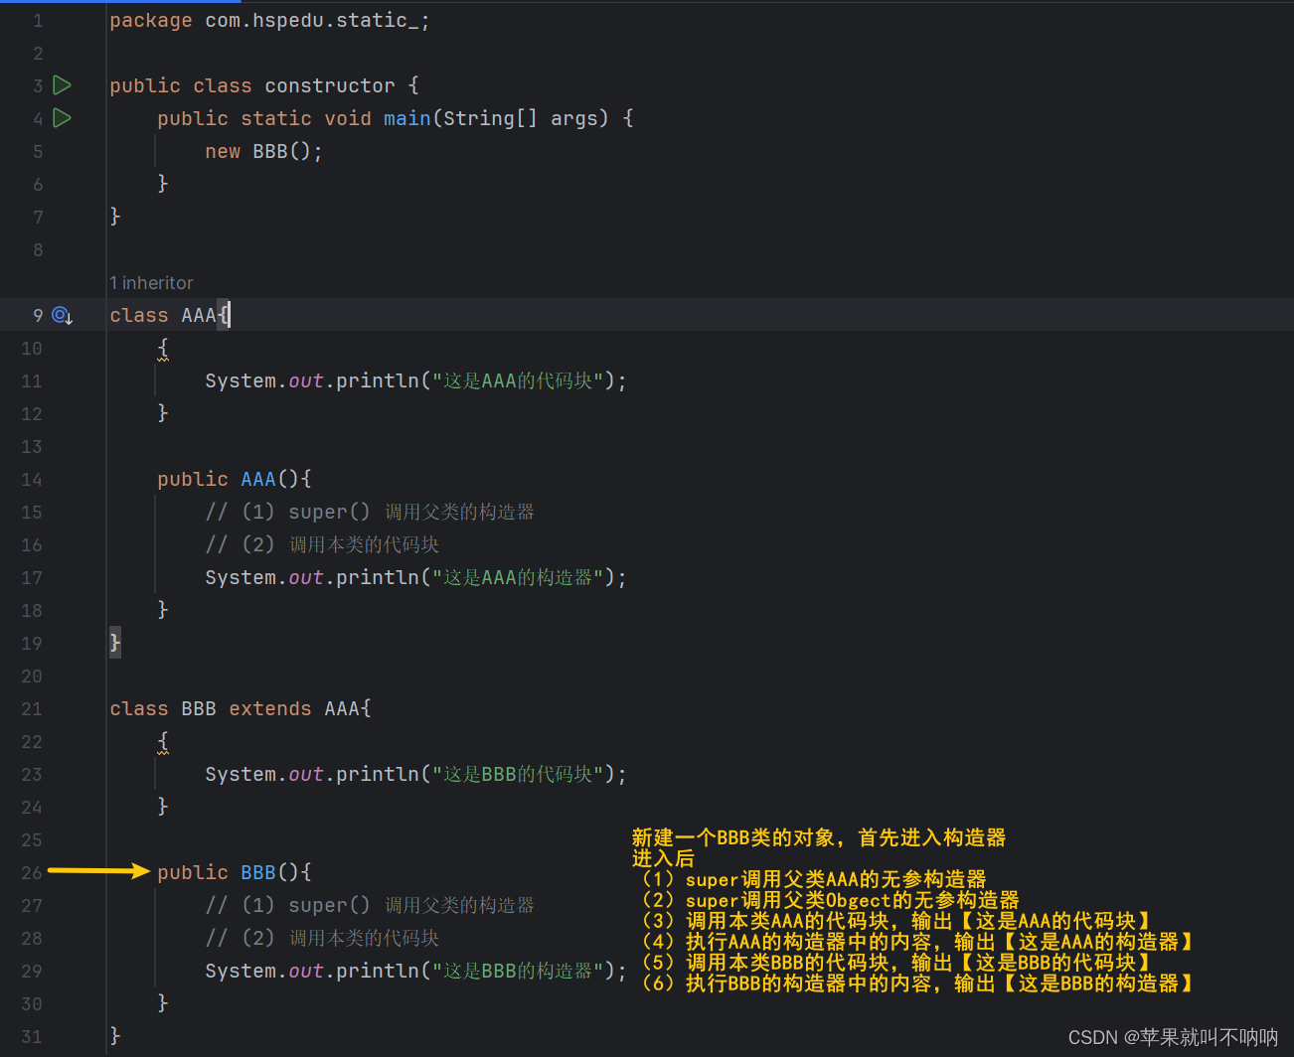Click line number 21 in the gutter

32,709
